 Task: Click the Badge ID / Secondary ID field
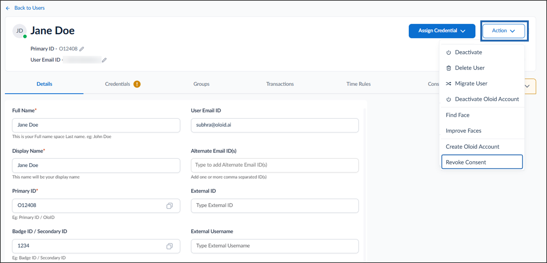[96, 246]
